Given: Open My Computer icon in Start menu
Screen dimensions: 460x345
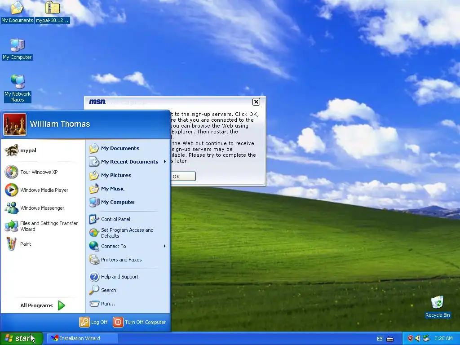Looking at the screenshot, I should tap(94, 202).
